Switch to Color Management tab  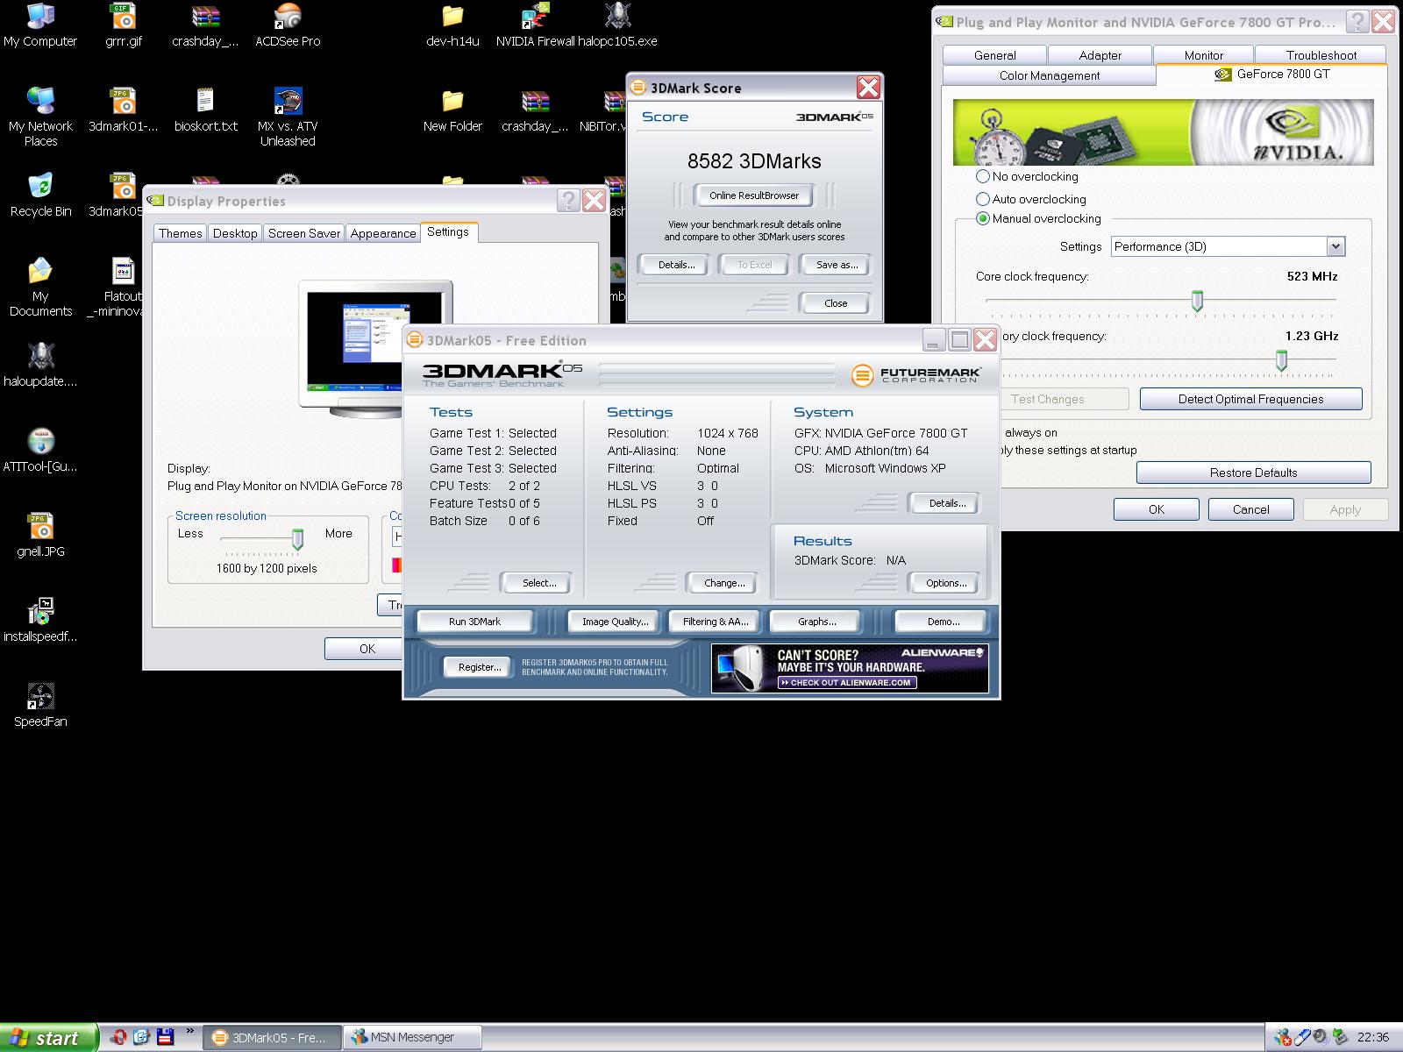click(1050, 75)
